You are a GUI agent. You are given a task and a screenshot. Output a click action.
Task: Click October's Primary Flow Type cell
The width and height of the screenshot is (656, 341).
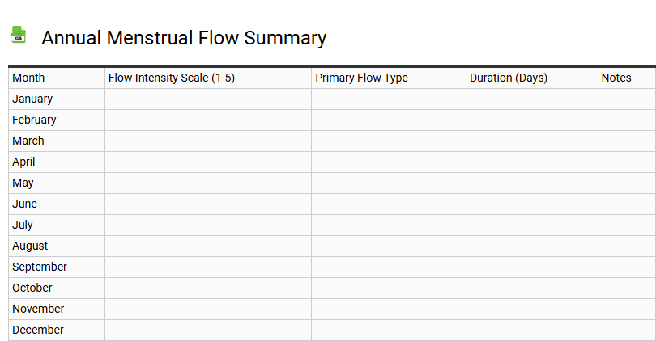pos(389,288)
